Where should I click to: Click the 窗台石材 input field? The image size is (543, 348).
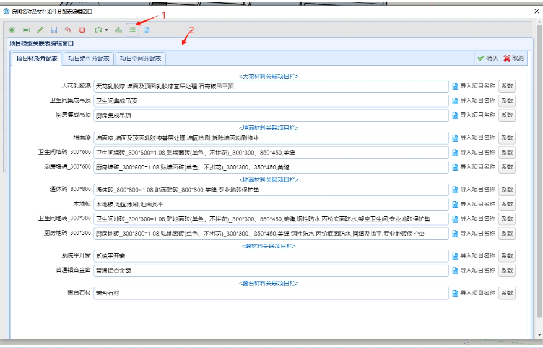(270, 293)
